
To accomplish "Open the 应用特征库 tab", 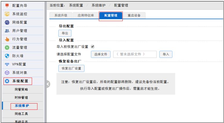I will pos(86,15).
